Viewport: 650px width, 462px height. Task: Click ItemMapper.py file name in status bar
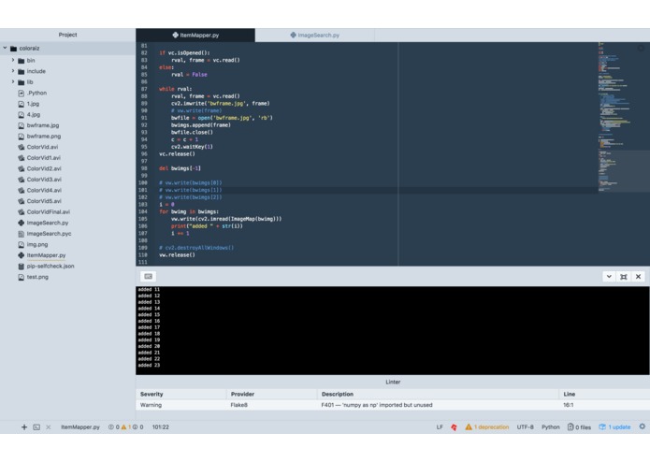[x=80, y=426]
